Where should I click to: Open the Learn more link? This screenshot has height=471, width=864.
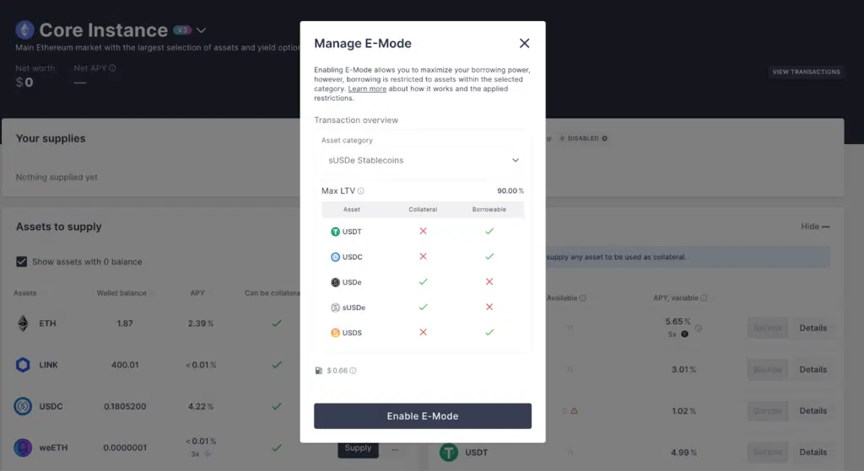(x=367, y=89)
